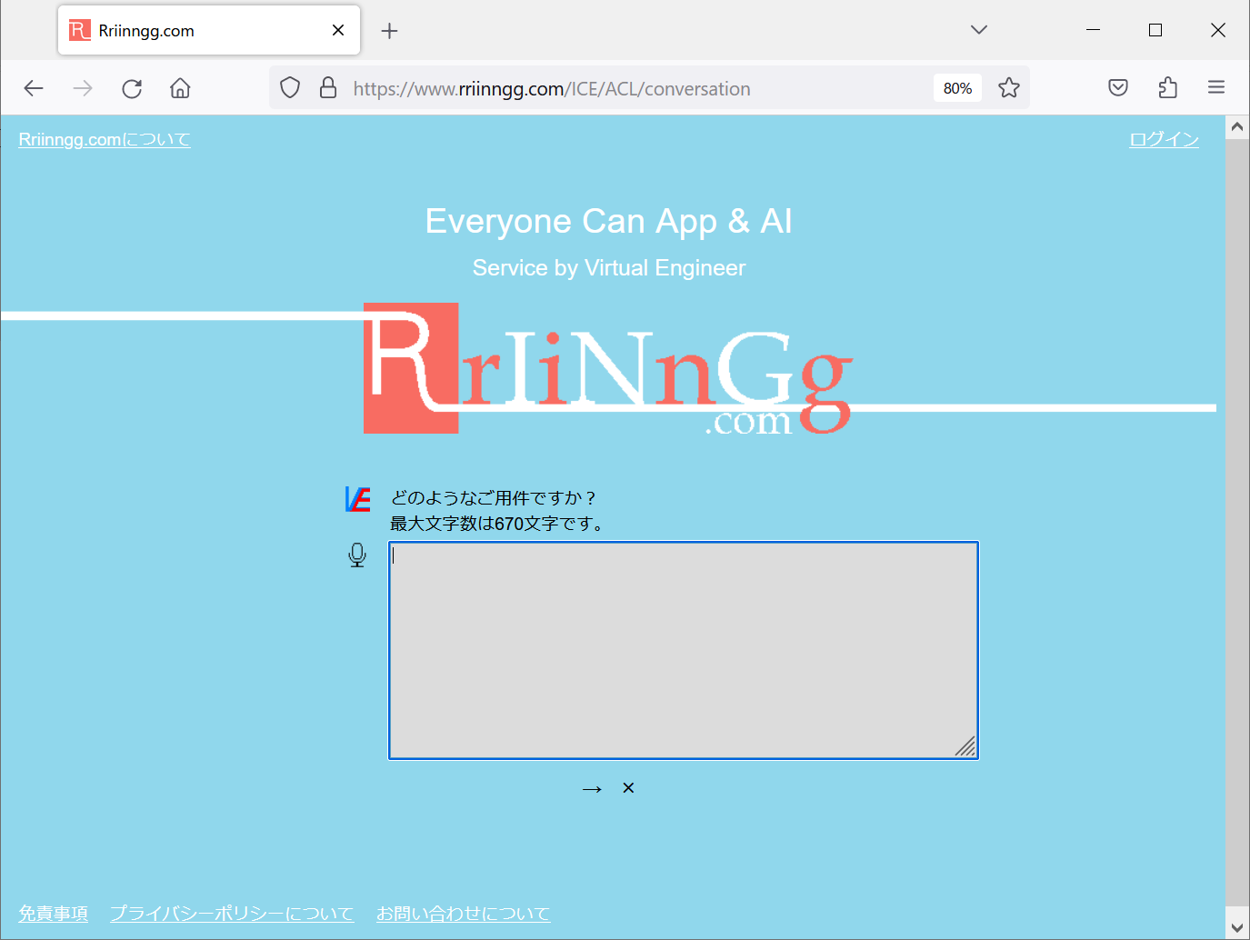Clear input with the × icon
1250x940 pixels.
click(628, 788)
